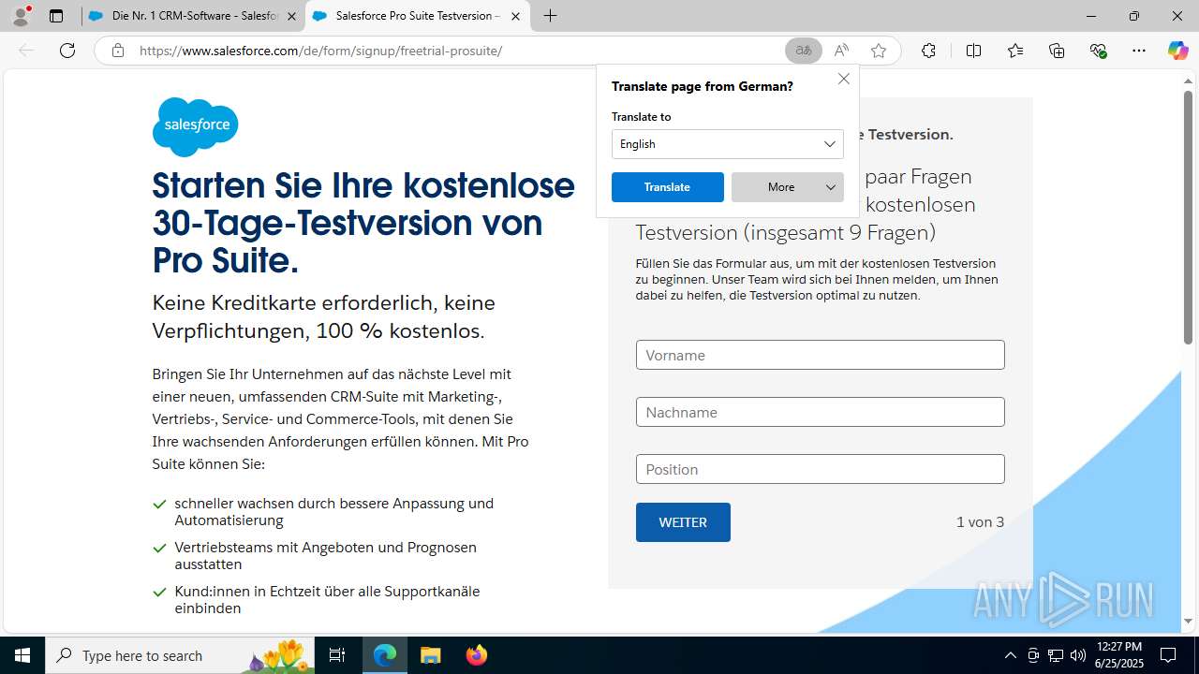Screen dimensions: 1199x674
Task: Click the refresh page button
Action: pyautogui.click(x=67, y=51)
